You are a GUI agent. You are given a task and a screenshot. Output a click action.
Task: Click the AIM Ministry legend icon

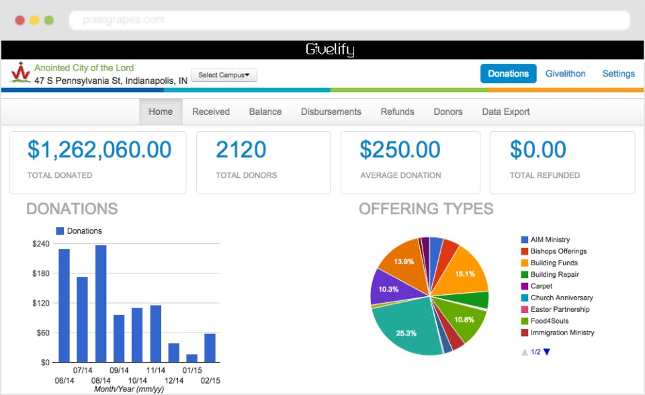[525, 239]
